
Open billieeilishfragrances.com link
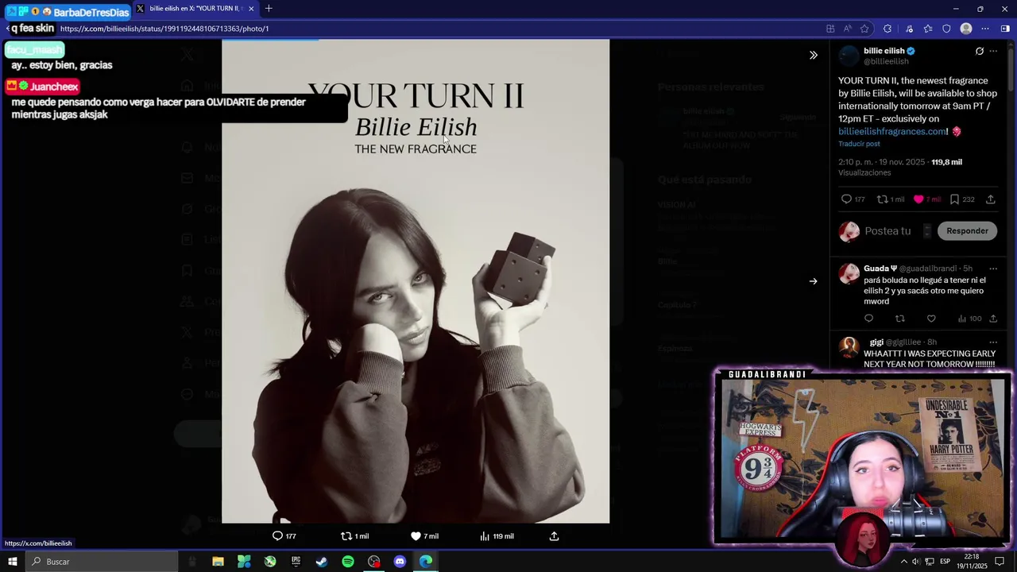click(892, 132)
